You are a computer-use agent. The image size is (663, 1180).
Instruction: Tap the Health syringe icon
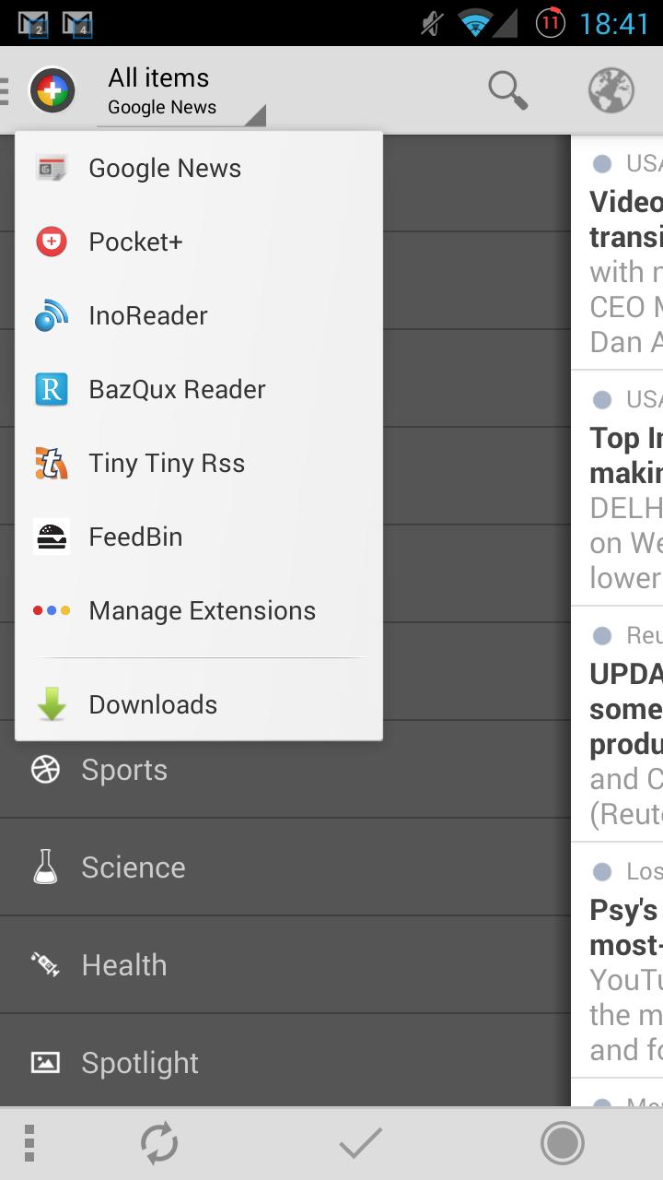pos(45,965)
